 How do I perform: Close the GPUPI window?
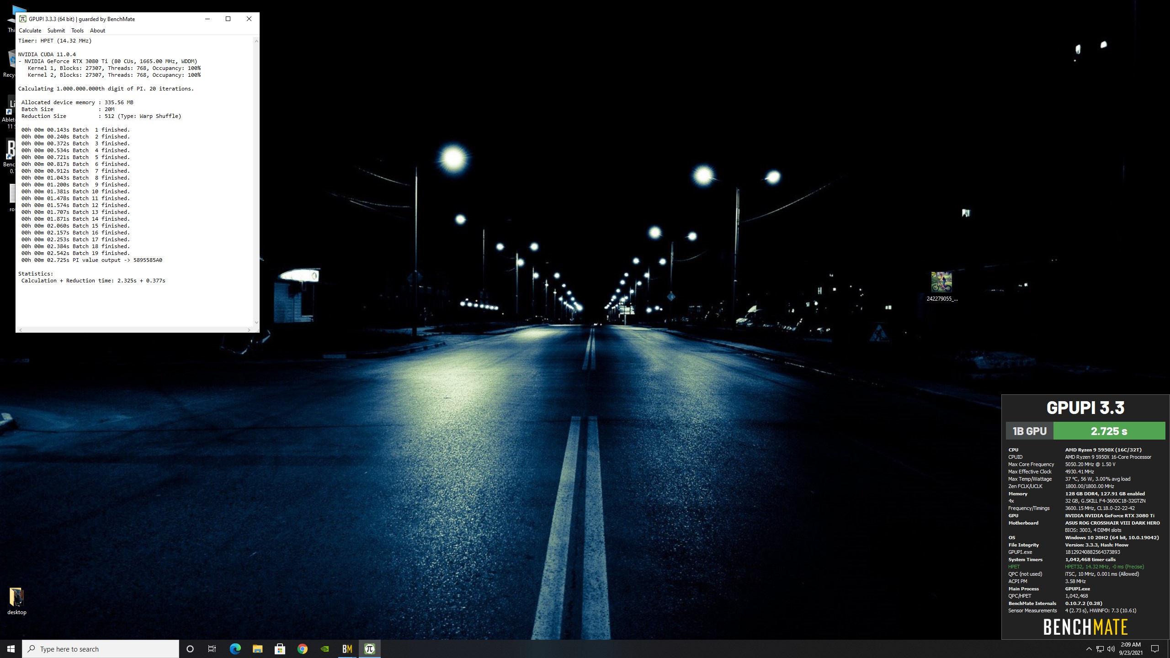[249, 19]
